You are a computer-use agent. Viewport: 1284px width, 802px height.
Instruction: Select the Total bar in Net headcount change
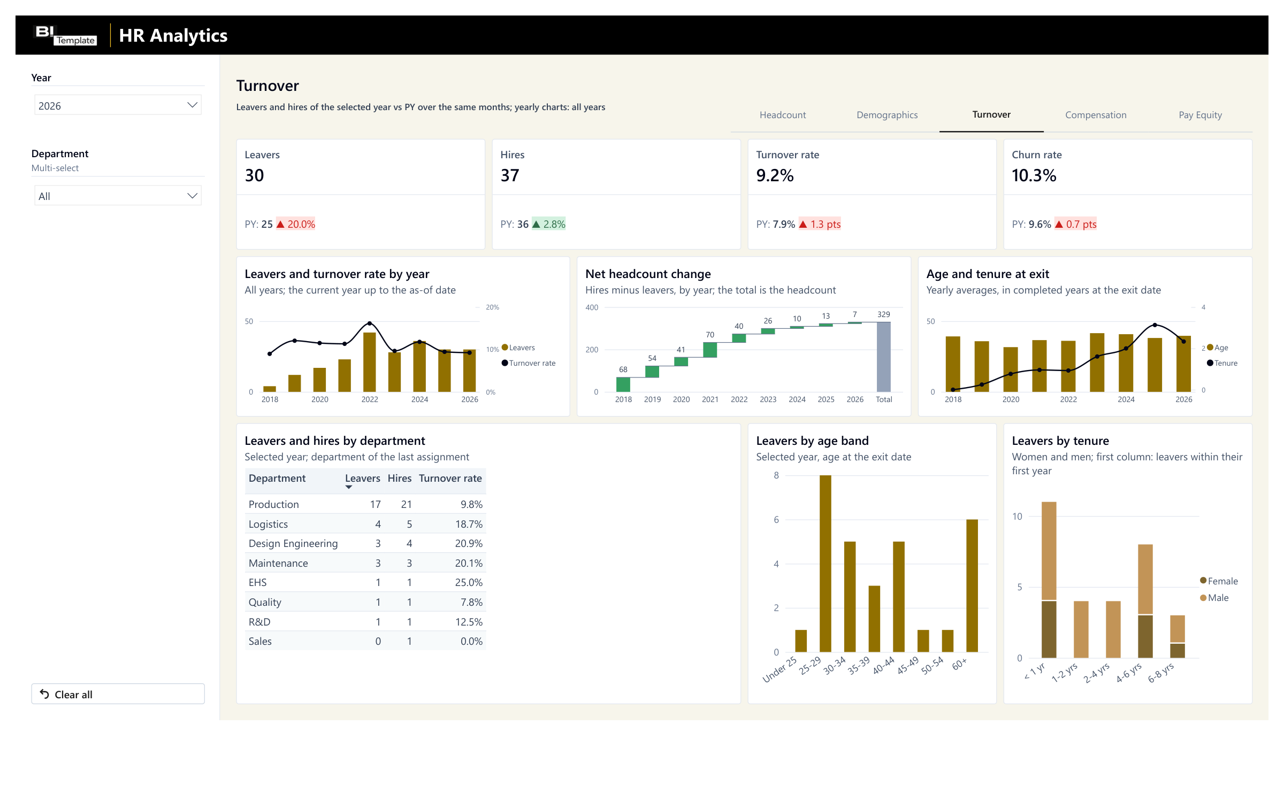[x=884, y=357]
